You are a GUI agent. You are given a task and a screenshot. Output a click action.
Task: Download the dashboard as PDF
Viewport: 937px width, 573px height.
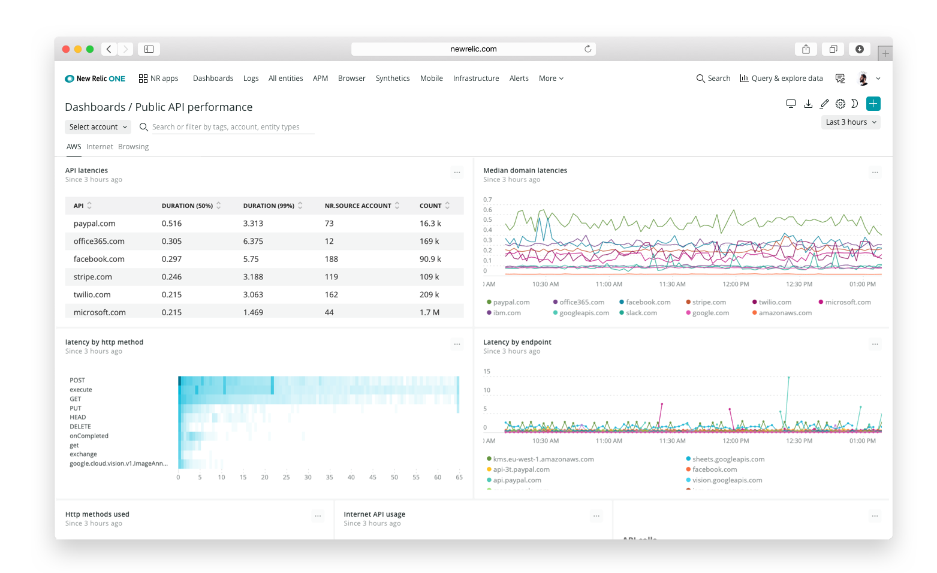click(808, 103)
